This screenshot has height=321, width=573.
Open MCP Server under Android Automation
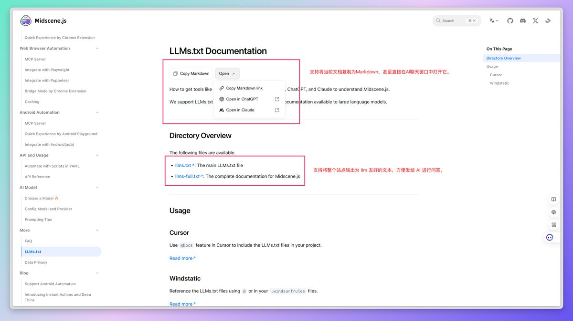(x=35, y=123)
